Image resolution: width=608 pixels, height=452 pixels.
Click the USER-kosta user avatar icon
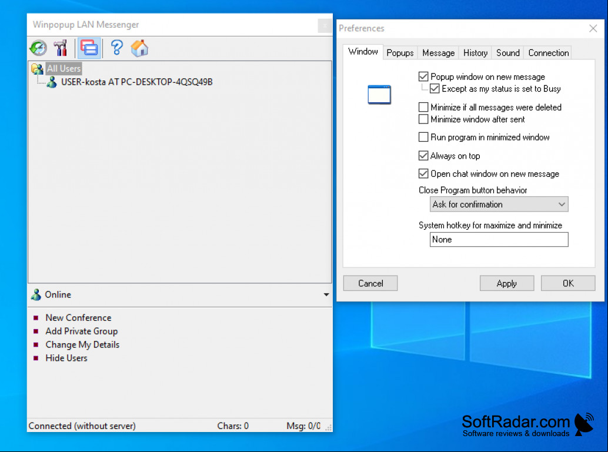click(x=52, y=82)
